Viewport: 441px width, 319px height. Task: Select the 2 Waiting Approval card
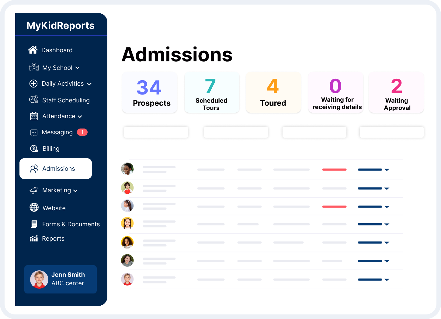(396, 92)
